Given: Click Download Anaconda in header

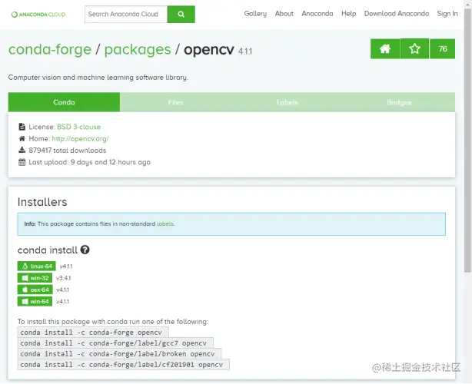Looking at the screenshot, I should [397, 14].
